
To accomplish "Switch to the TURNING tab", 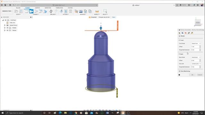I will pyautogui.click(x=27, y=8).
